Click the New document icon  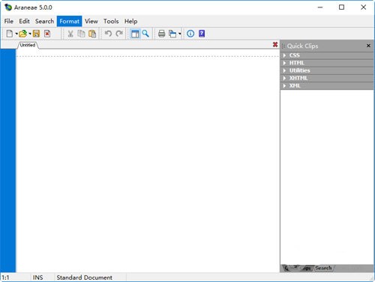(x=10, y=34)
